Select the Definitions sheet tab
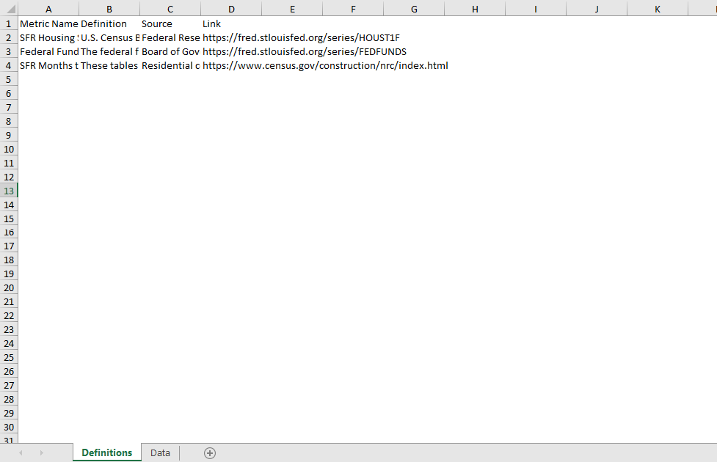The height and width of the screenshot is (462, 717). click(x=107, y=453)
